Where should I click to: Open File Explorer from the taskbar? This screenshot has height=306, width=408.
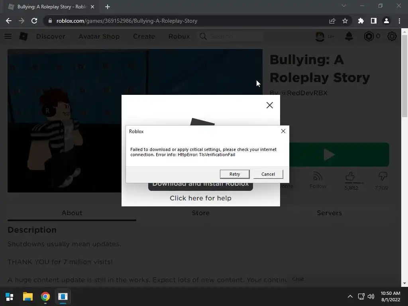click(x=27, y=296)
